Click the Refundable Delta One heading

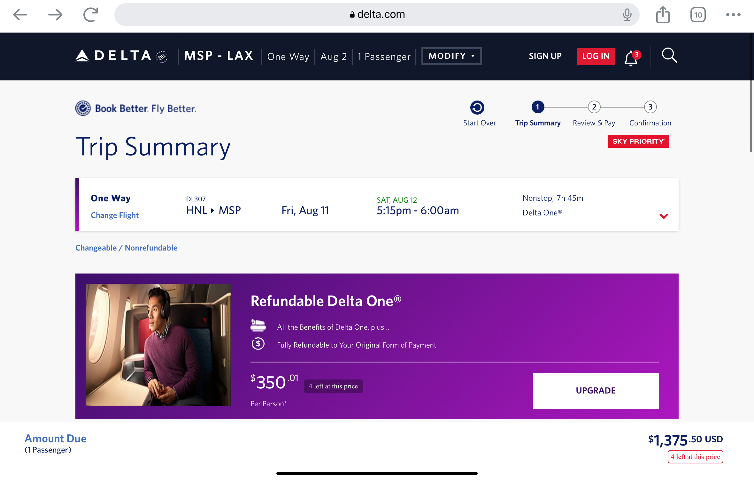coord(326,301)
